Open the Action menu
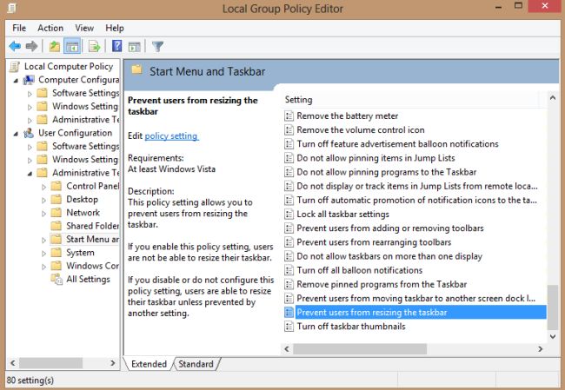Viewport: 565px width, 390px height. click(x=50, y=28)
